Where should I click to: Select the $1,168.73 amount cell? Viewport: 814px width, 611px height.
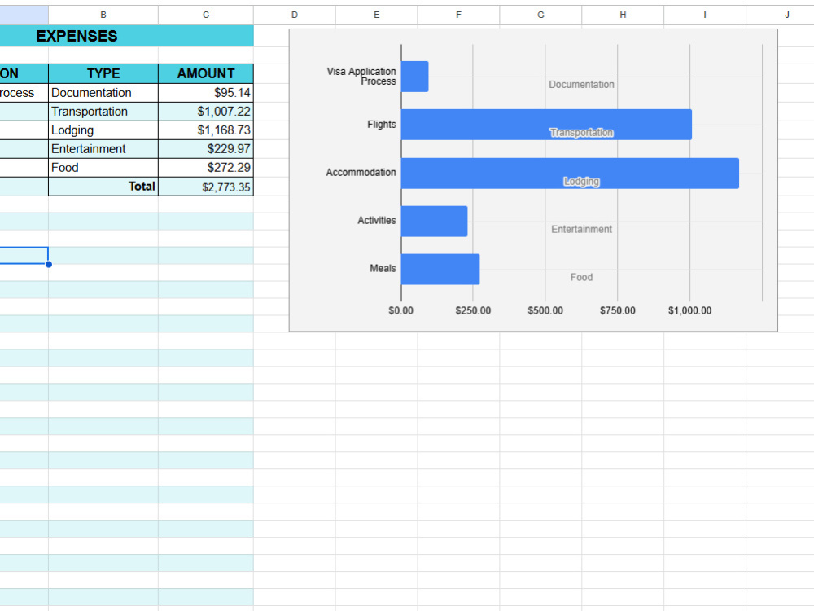(206, 130)
